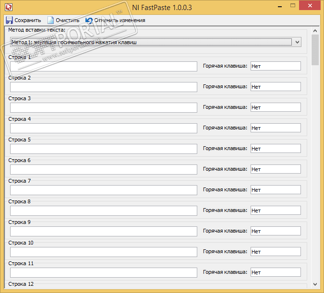
Task: Maximize the NI FastPaste window
Action: 293,6
